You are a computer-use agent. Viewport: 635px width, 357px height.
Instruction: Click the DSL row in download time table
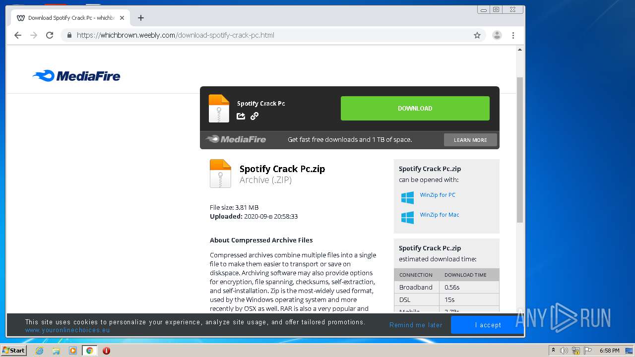(x=446, y=299)
